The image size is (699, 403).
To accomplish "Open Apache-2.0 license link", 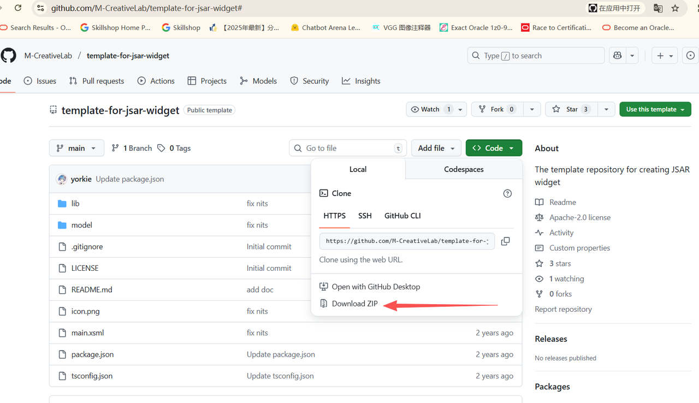I will [x=573, y=217].
